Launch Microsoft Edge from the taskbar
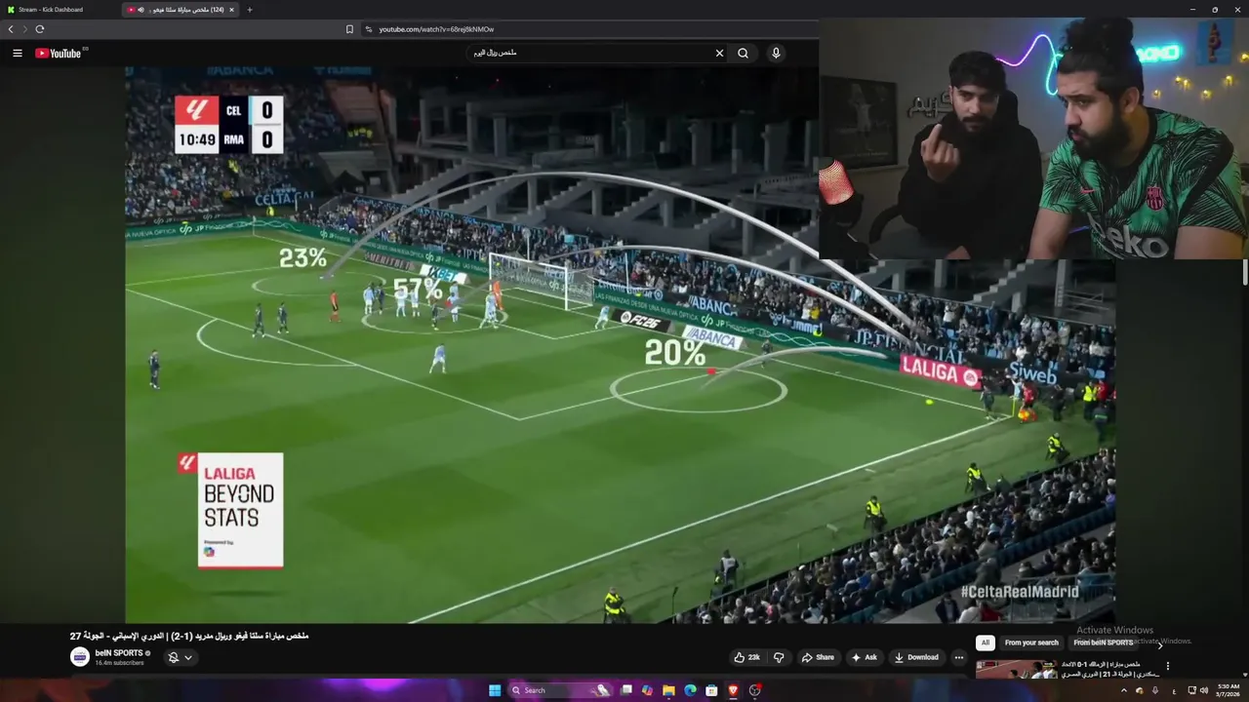Viewport: 1249px width, 702px height. coord(690,690)
